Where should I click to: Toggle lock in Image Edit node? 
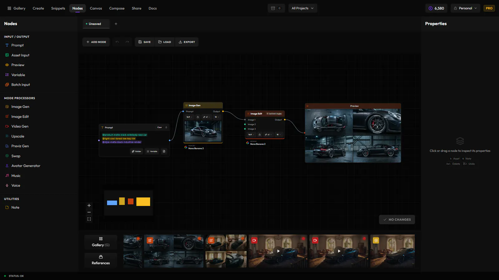259,135
